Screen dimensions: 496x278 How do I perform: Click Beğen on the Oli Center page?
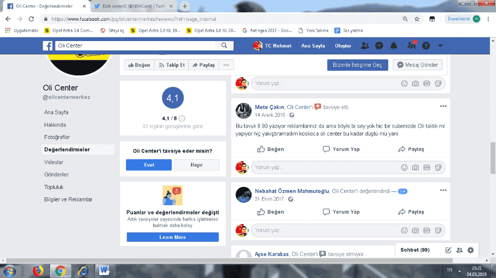pos(139,65)
